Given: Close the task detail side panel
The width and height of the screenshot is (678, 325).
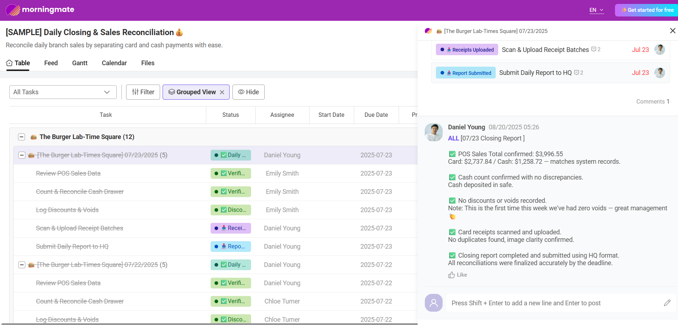Looking at the screenshot, I should [672, 31].
